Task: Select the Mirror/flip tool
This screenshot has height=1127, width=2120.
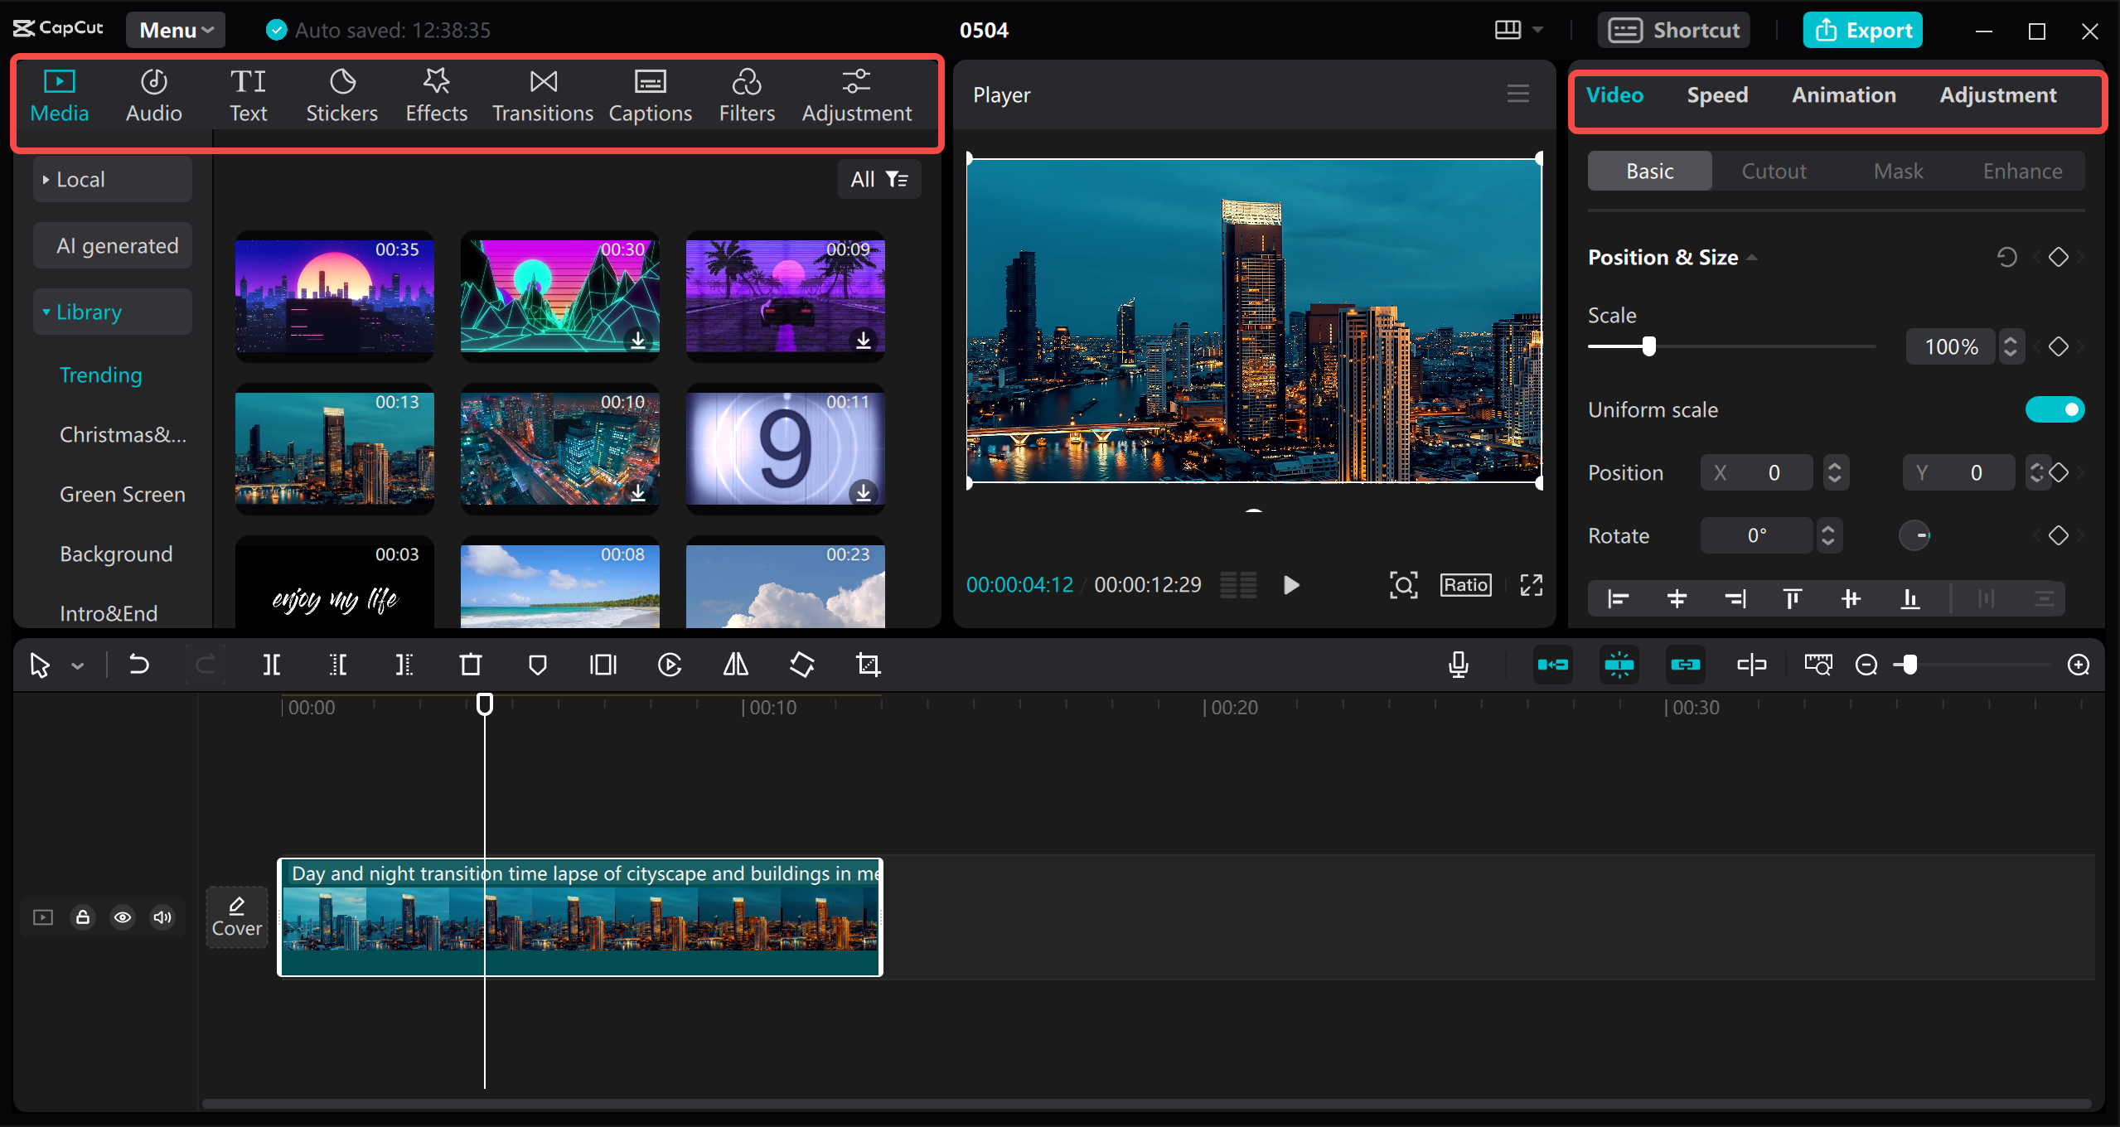Action: (735, 665)
